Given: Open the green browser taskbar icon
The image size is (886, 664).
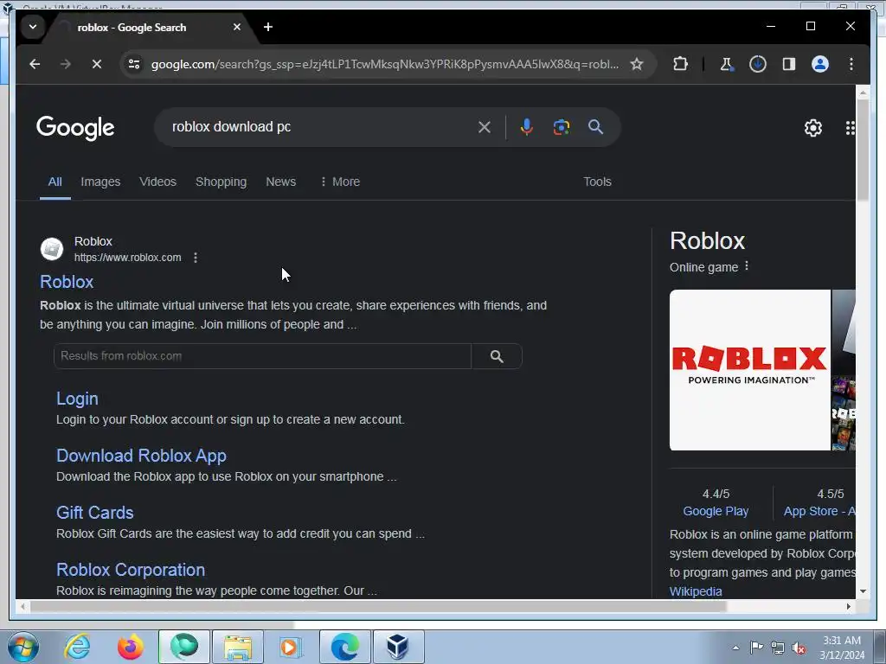Looking at the screenshot, I should 184,647.
